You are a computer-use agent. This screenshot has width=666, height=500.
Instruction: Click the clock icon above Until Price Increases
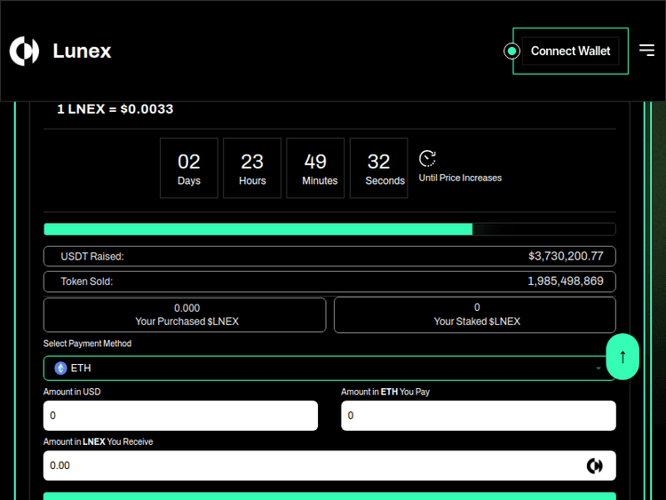coord(427,158)
